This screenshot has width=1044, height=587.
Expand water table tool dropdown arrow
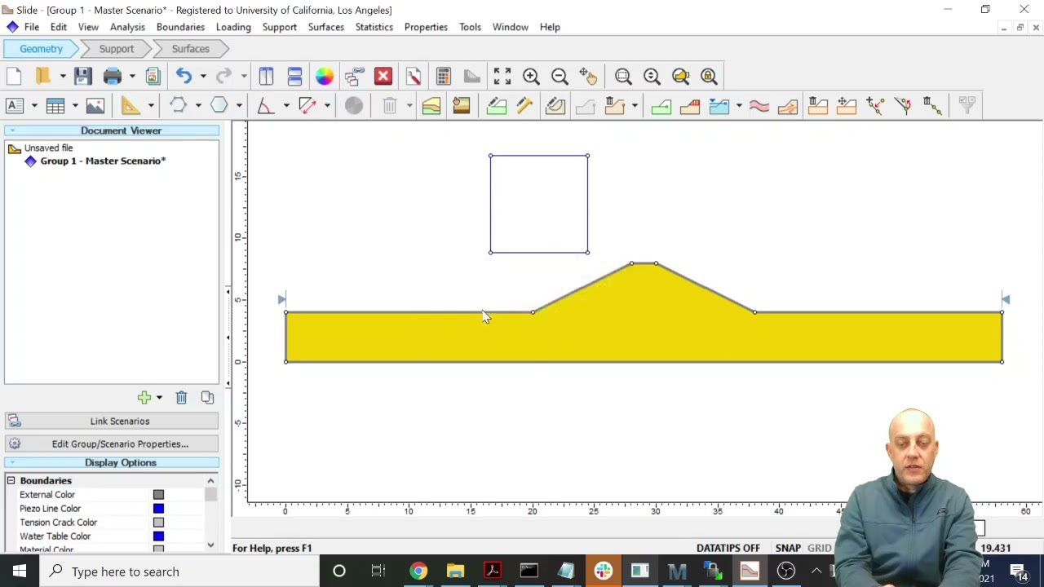point(739,105)
